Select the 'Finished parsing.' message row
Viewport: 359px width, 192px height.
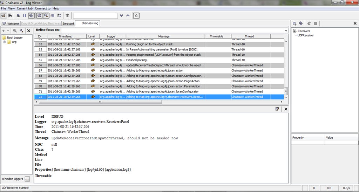[159, 60]
